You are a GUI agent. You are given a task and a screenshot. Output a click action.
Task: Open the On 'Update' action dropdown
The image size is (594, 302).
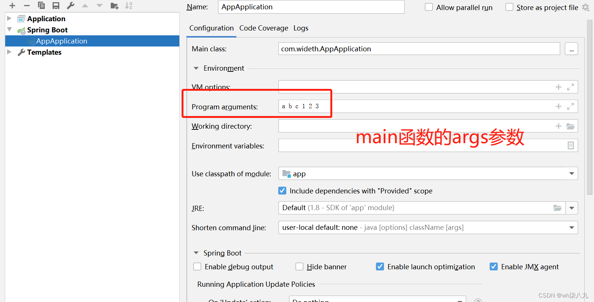pyautogui.click(x=377, y=299)
